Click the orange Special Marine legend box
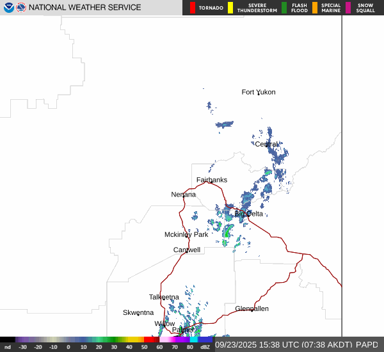Image resolution: width=384 pixels, height=352 pixels. point(315,8)
